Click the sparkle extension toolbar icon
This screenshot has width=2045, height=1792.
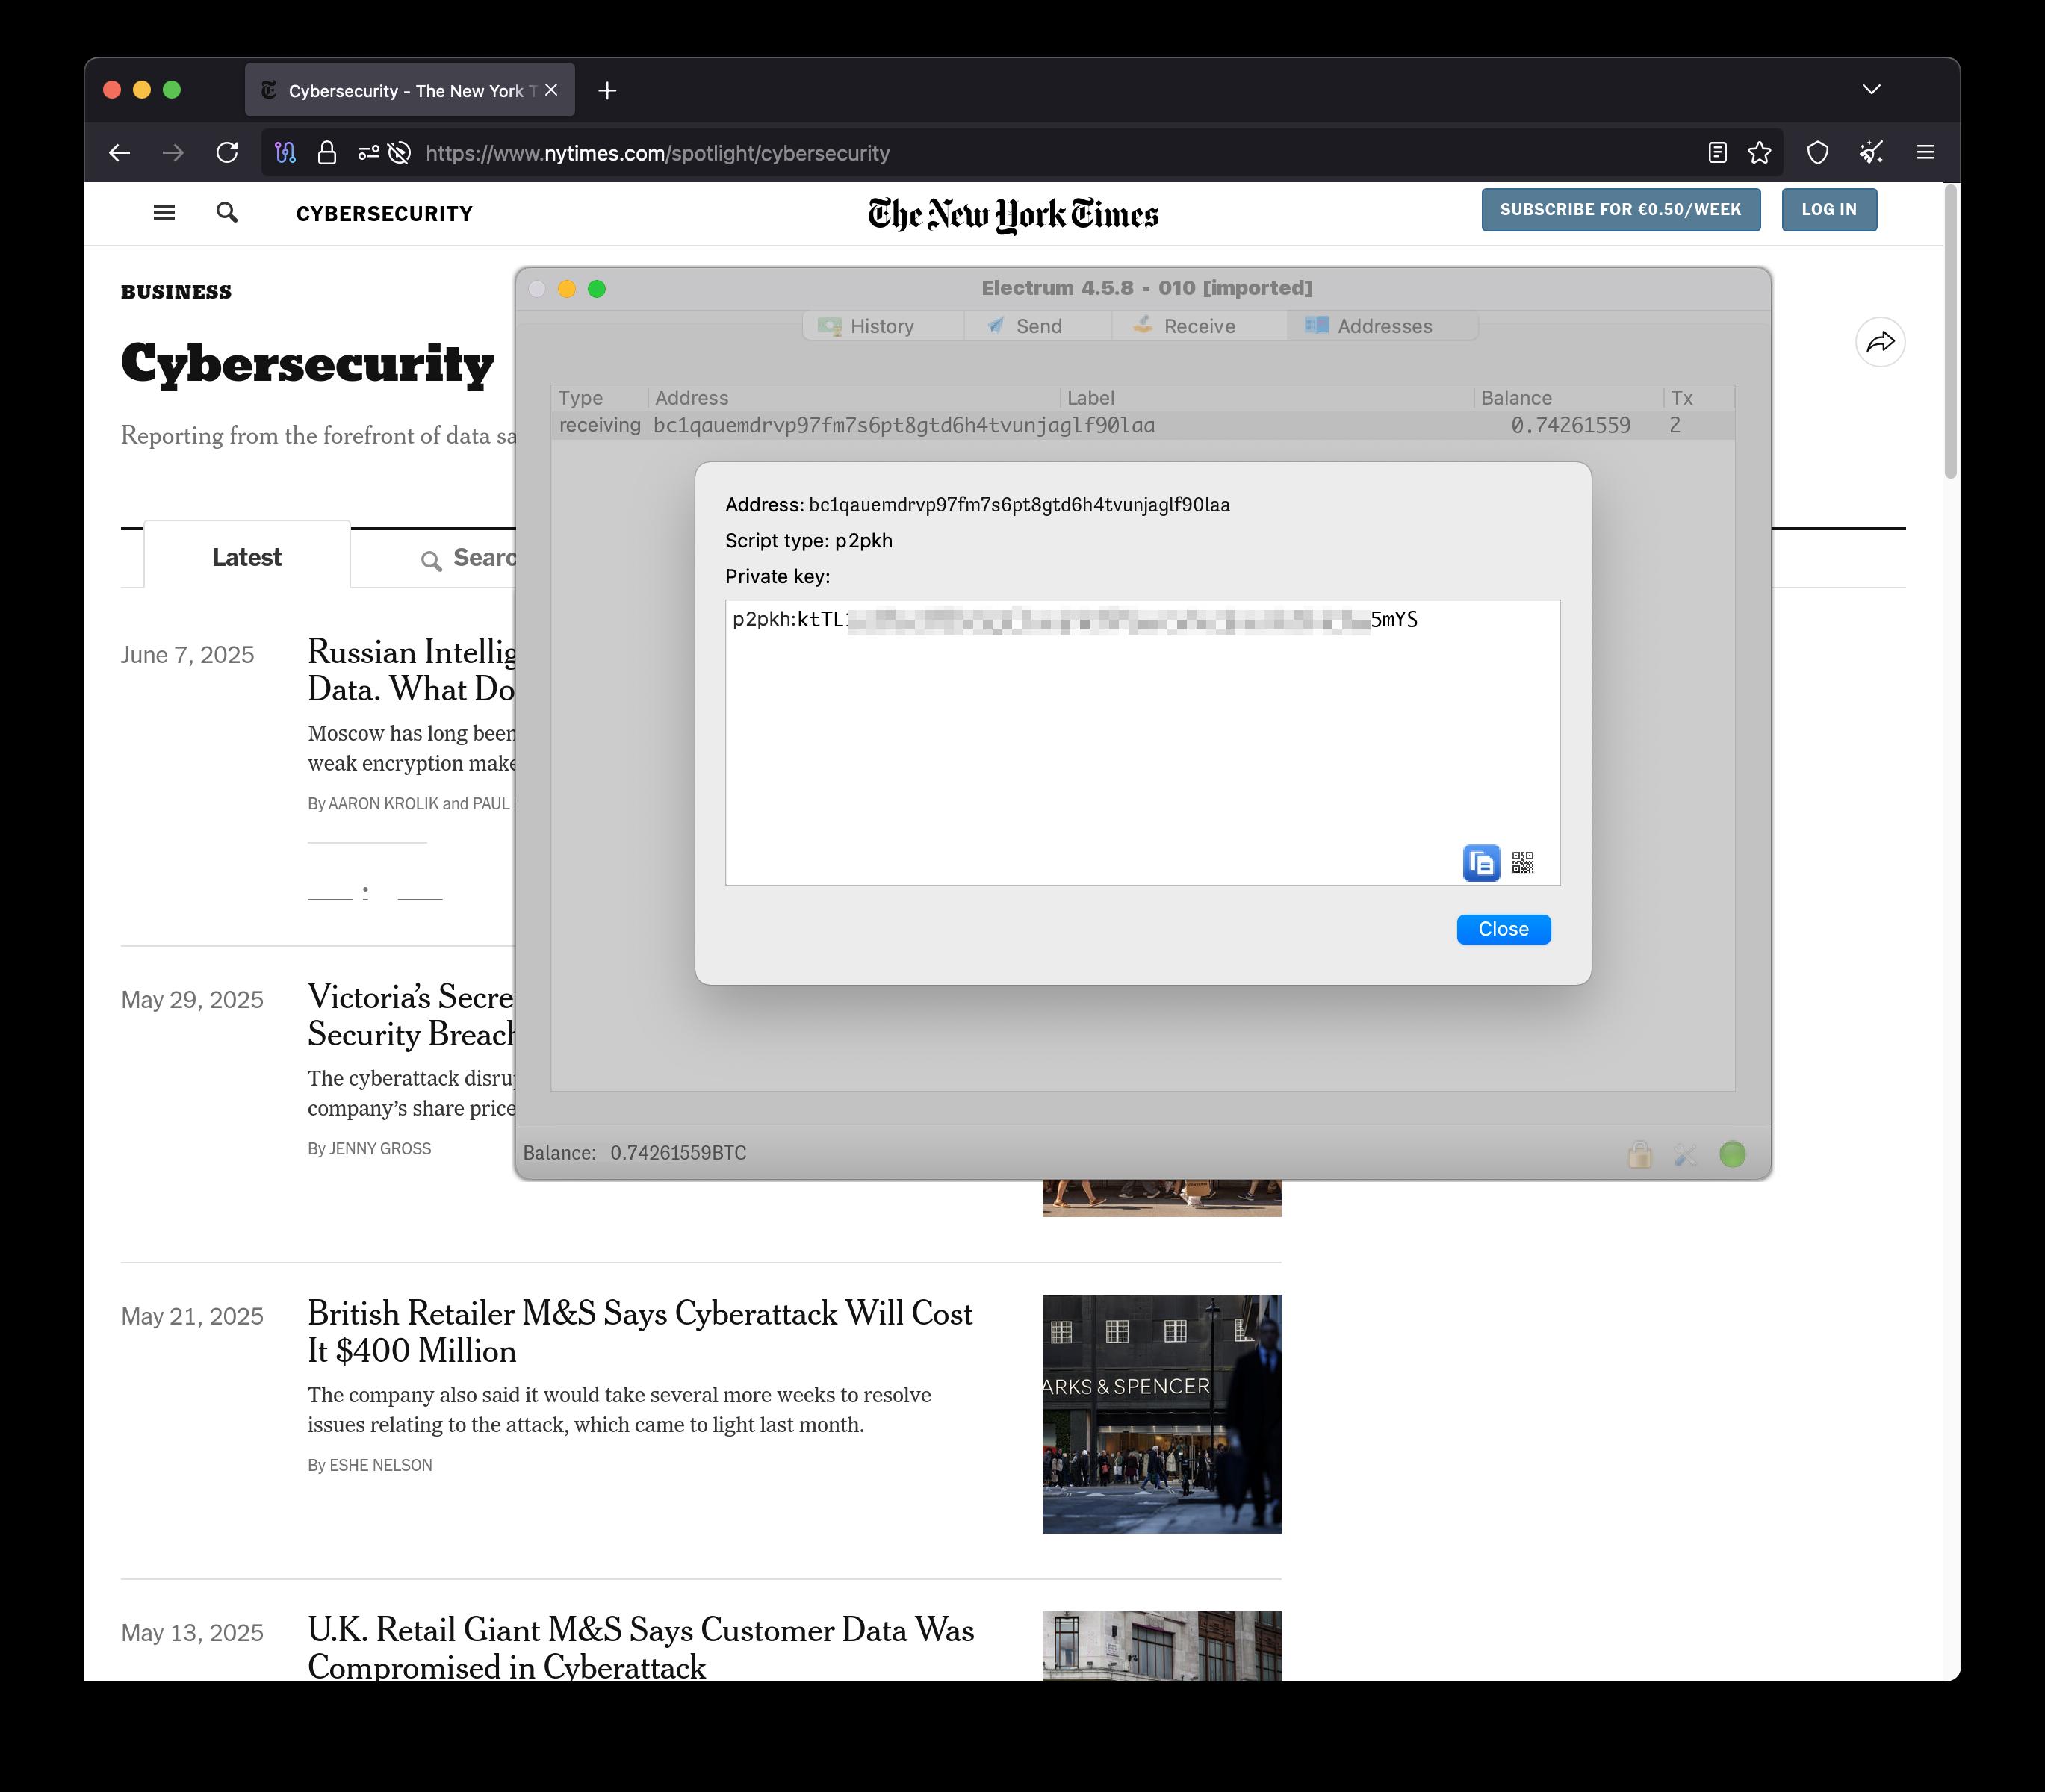[1871, 153]
